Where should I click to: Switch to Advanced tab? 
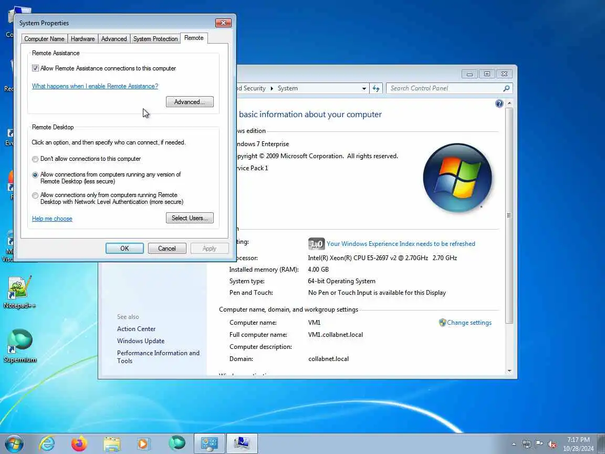pyautogui.click(x=114, y=38)
